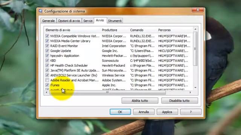Viewport: 241px width, 135px height.
Task: Select the Wireless Service producer cell
Action: (x=113, y=75)
